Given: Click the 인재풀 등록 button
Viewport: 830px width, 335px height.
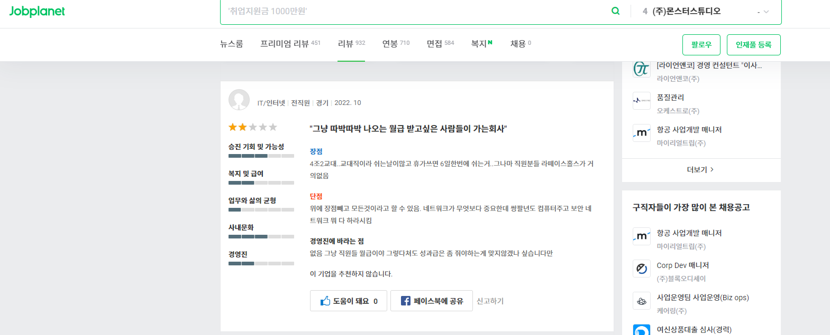Looking at the screenshot, I should (754, 45).
